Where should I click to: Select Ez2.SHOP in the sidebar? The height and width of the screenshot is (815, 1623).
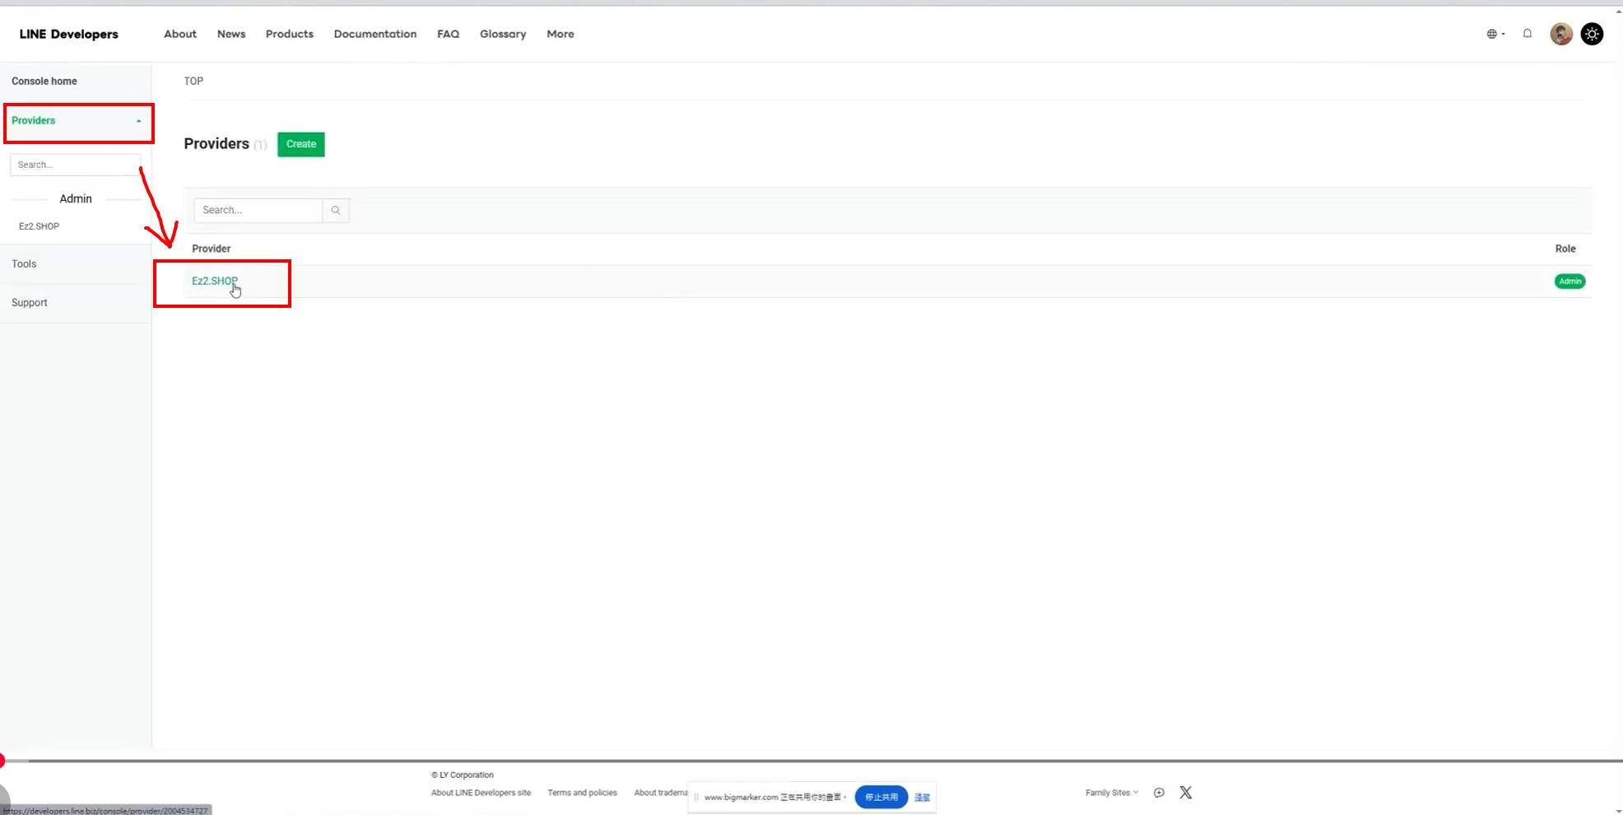tap(40, 226)
